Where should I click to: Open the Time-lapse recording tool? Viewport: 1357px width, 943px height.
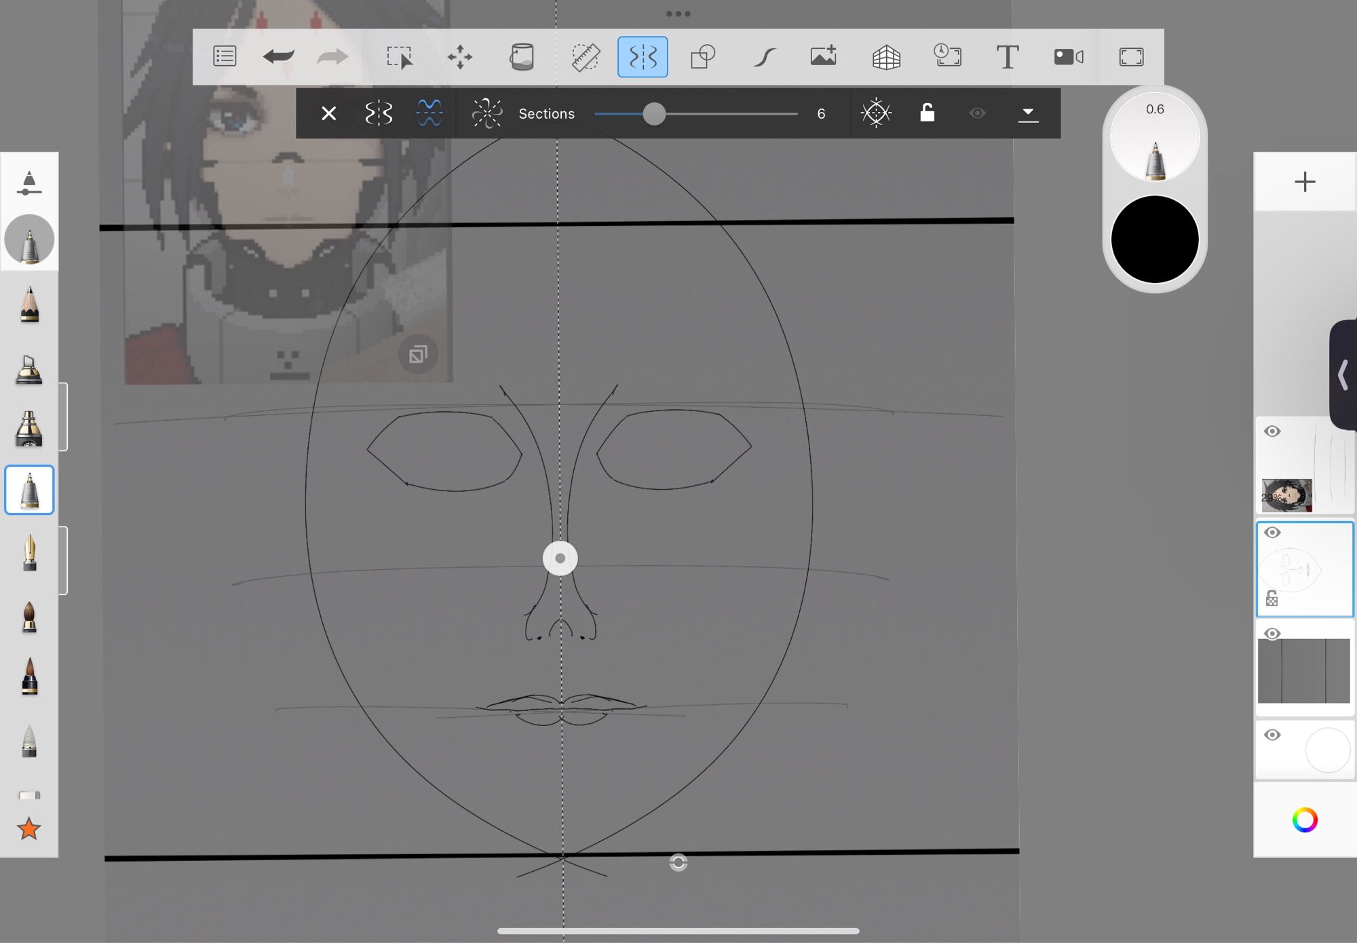[947, 56]
